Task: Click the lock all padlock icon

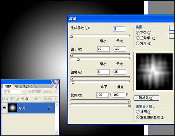Action: coord(27,99)
